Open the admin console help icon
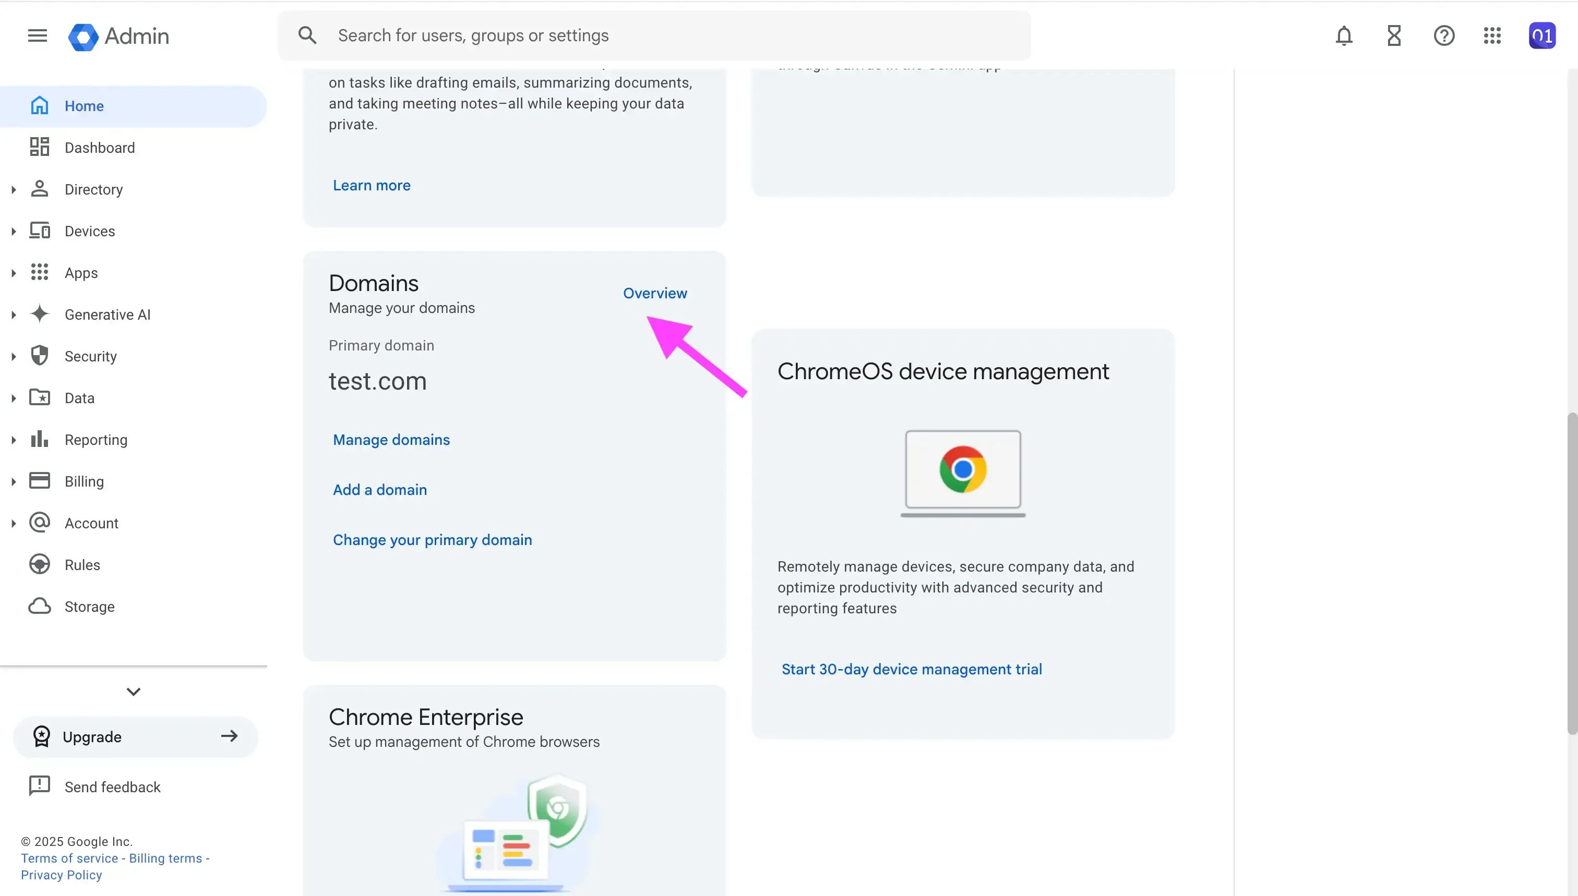The height and width of the screenshot is (896, 1578). 1444,35
